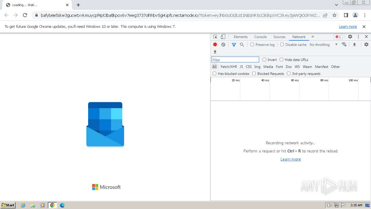
Task: Go forward to the next page
Action: click(16, 15)
